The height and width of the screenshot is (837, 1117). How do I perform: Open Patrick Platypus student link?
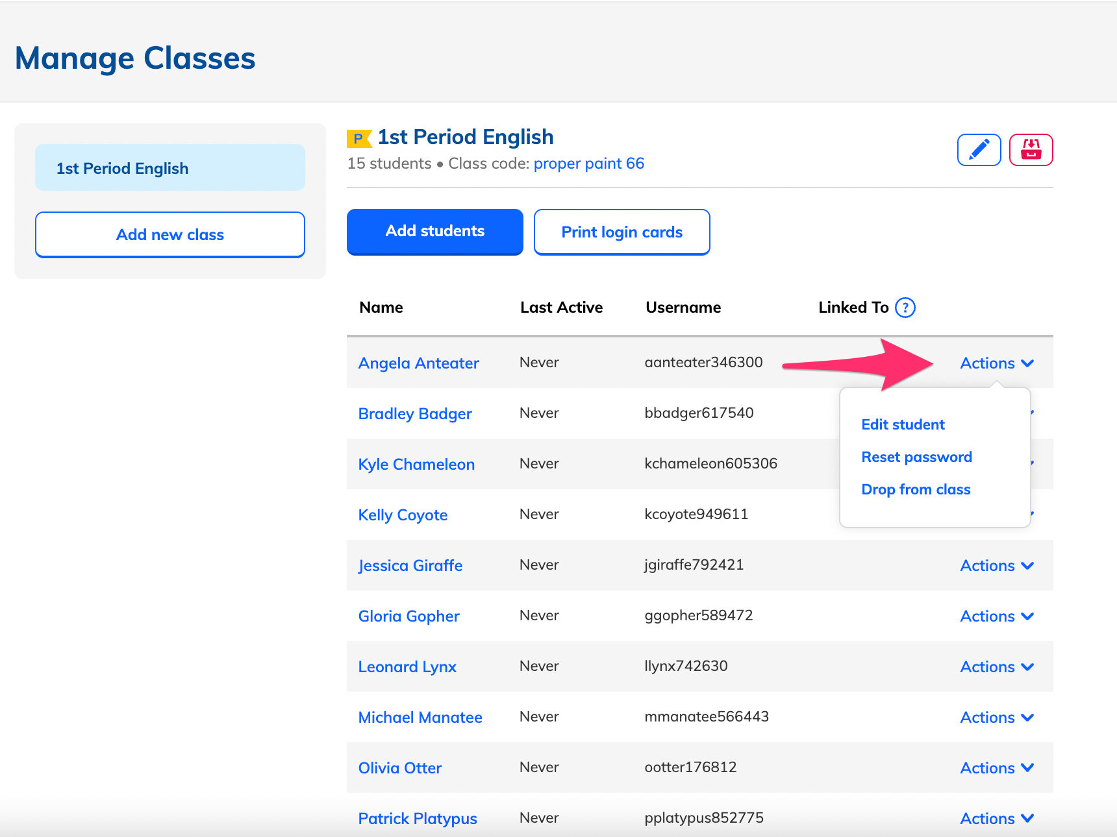coord(418,819)
